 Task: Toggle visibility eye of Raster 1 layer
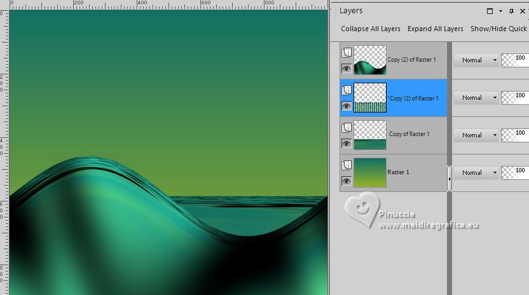tap(346, 181)
